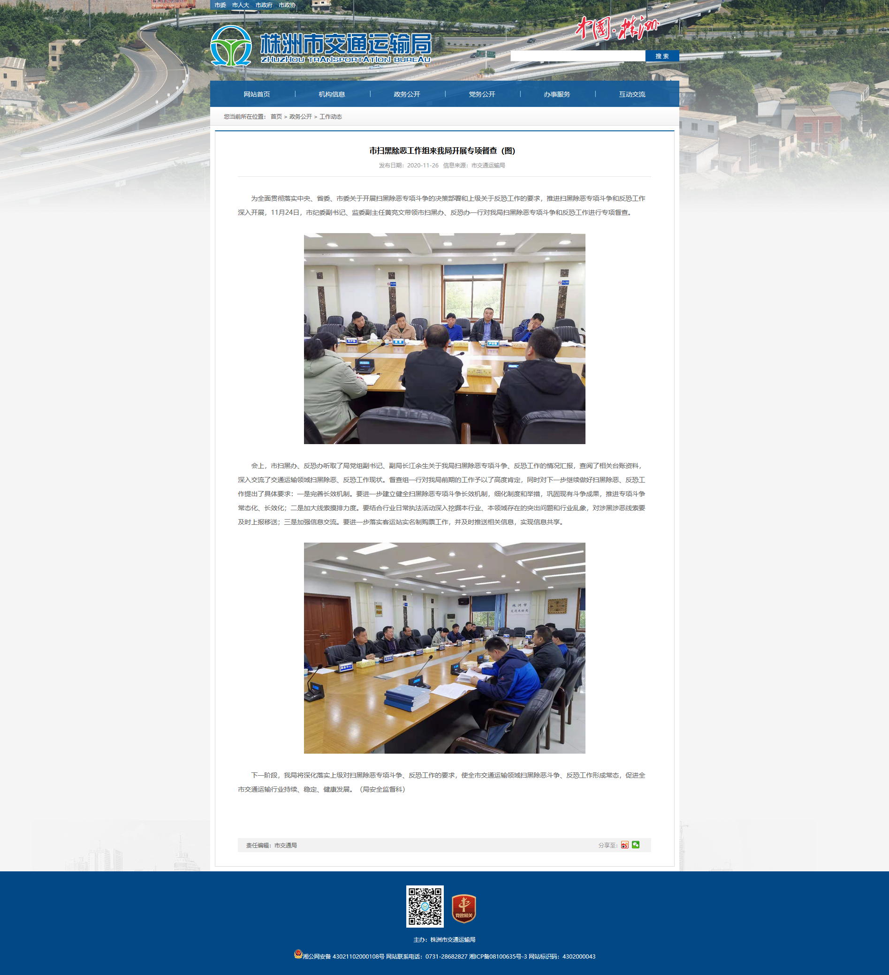Open the 政务公开 navigation menu
The width and height of the screenshot is (889, 975).
click(x=407, y=94)
